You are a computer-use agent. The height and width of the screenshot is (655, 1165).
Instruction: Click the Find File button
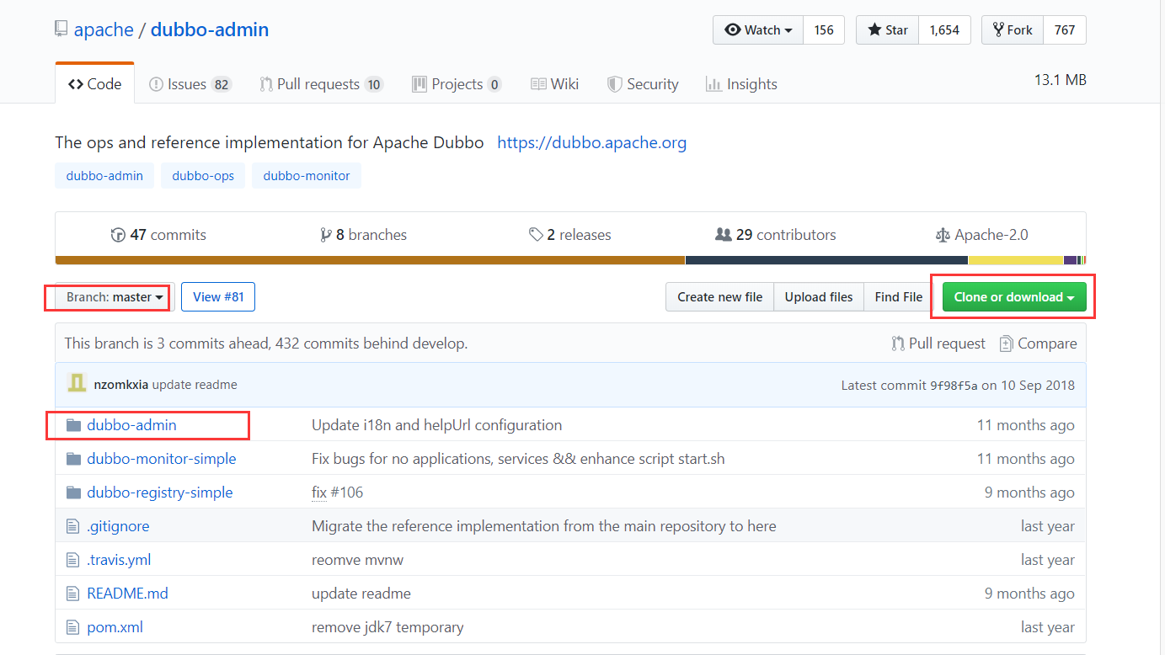(899, 297)
